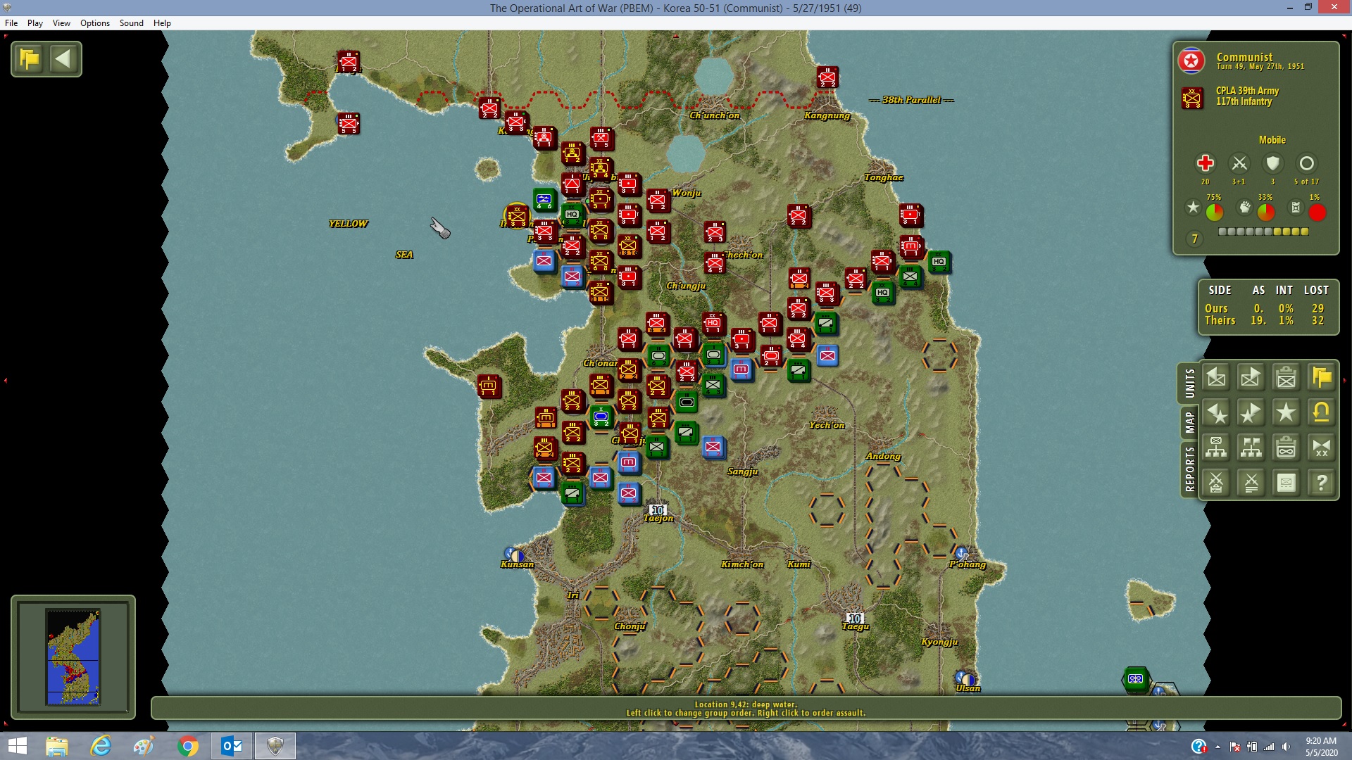Image resolution: width=1352 pixels, height=760 pixels.
Task: Open the formation hierarchy icon with flags
Action: (x=1251, y=448)
